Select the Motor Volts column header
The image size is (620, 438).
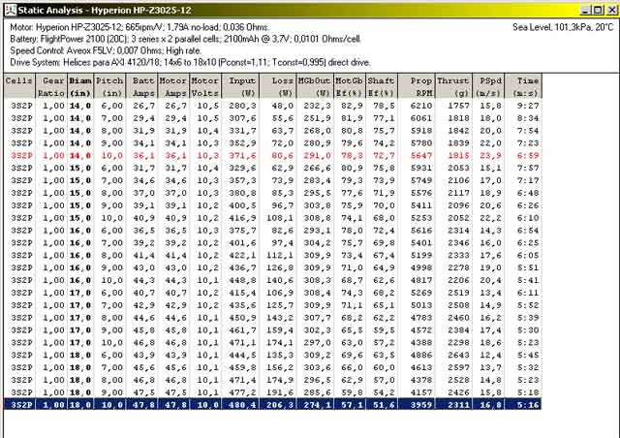[204, 83]
